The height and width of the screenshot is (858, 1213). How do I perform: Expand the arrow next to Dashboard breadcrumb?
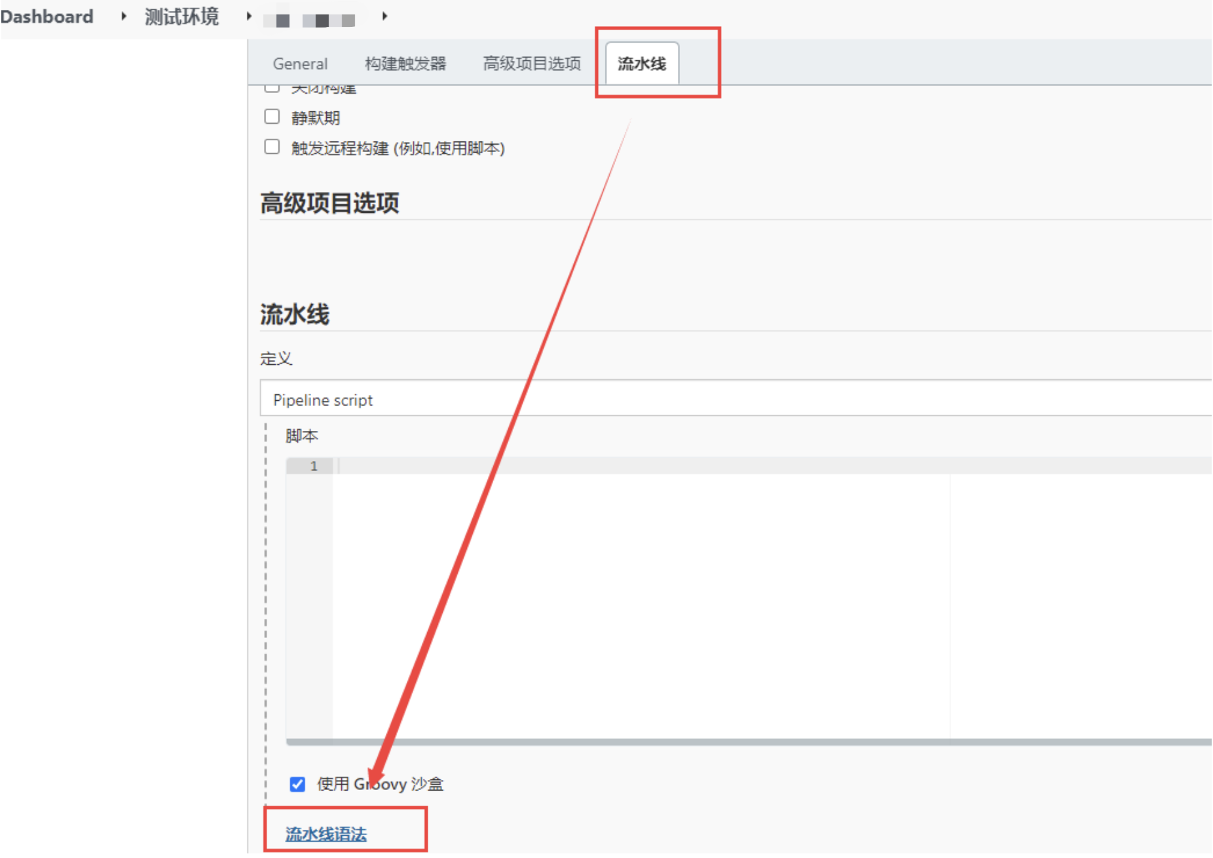point(123,16)
